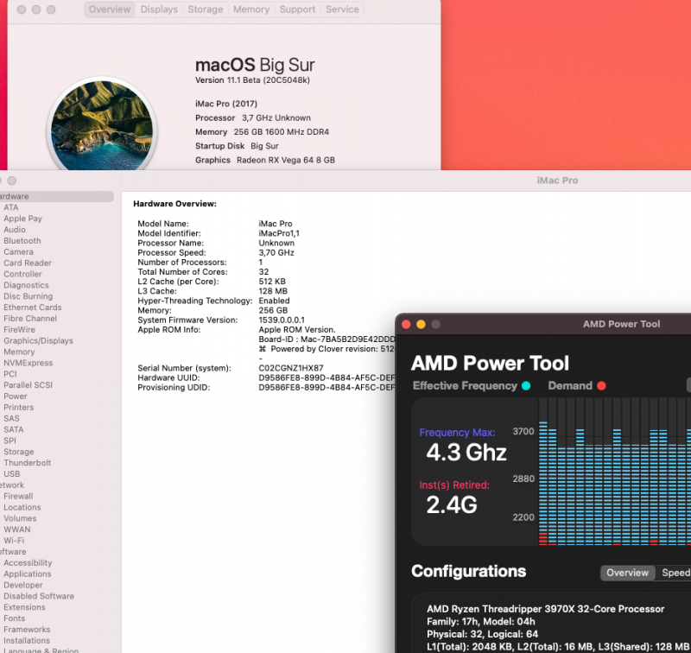Open the Support tab
691x653 pixels.
click(x=297, y=10)
